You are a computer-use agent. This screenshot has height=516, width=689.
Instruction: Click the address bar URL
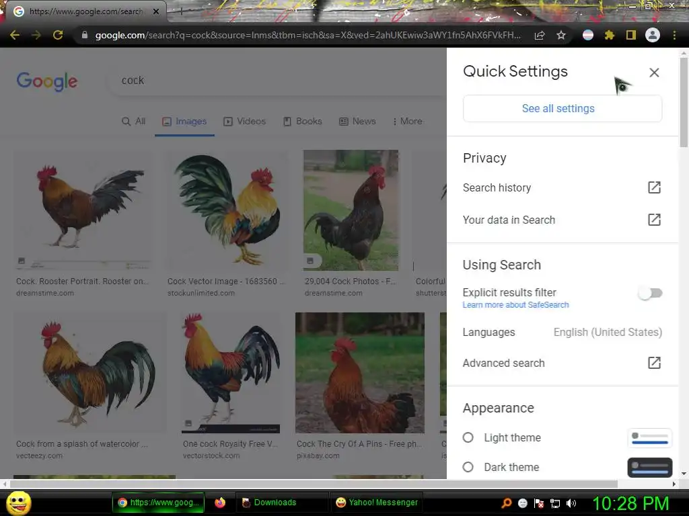(307, 35)
